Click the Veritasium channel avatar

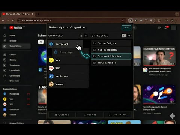[51, 76]
